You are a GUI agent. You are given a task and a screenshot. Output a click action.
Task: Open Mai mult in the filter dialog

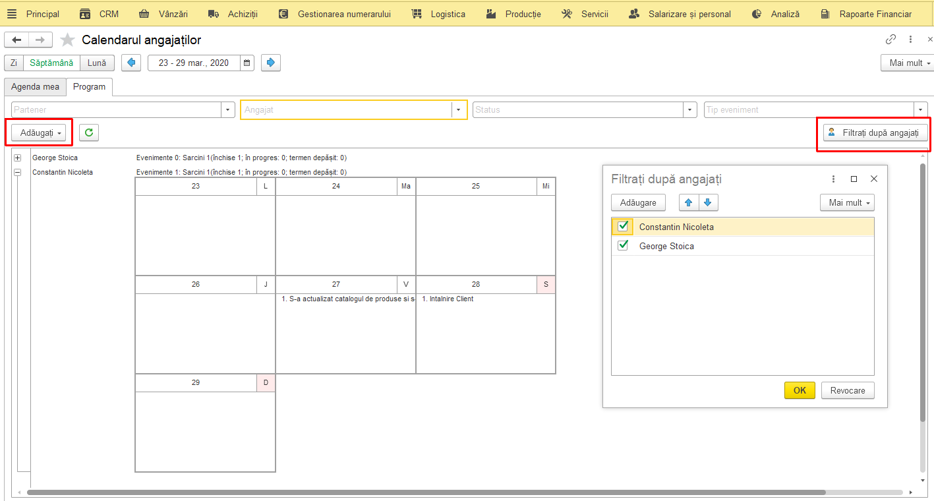coord(847,202)
